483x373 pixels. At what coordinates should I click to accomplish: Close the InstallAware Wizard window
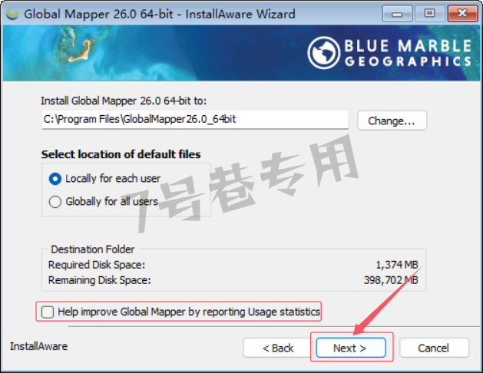[462, 14]
